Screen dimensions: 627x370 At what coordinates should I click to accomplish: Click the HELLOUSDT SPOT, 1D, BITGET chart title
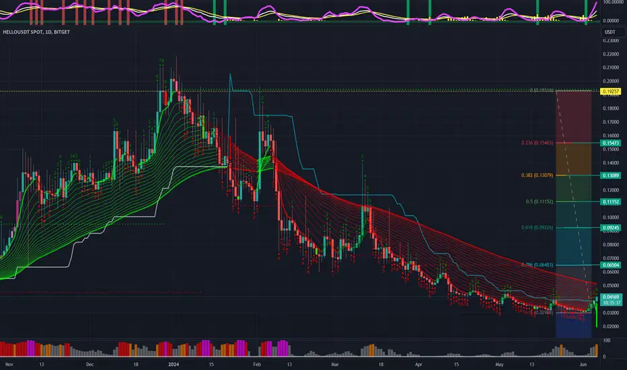(36, 32)
